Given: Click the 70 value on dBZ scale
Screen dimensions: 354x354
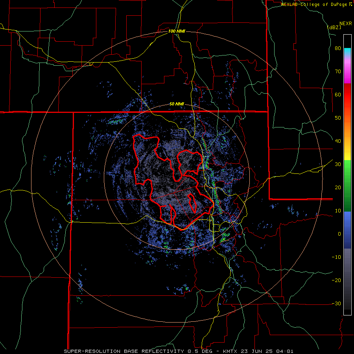Looking at the screenshot, I should (338, 72).
